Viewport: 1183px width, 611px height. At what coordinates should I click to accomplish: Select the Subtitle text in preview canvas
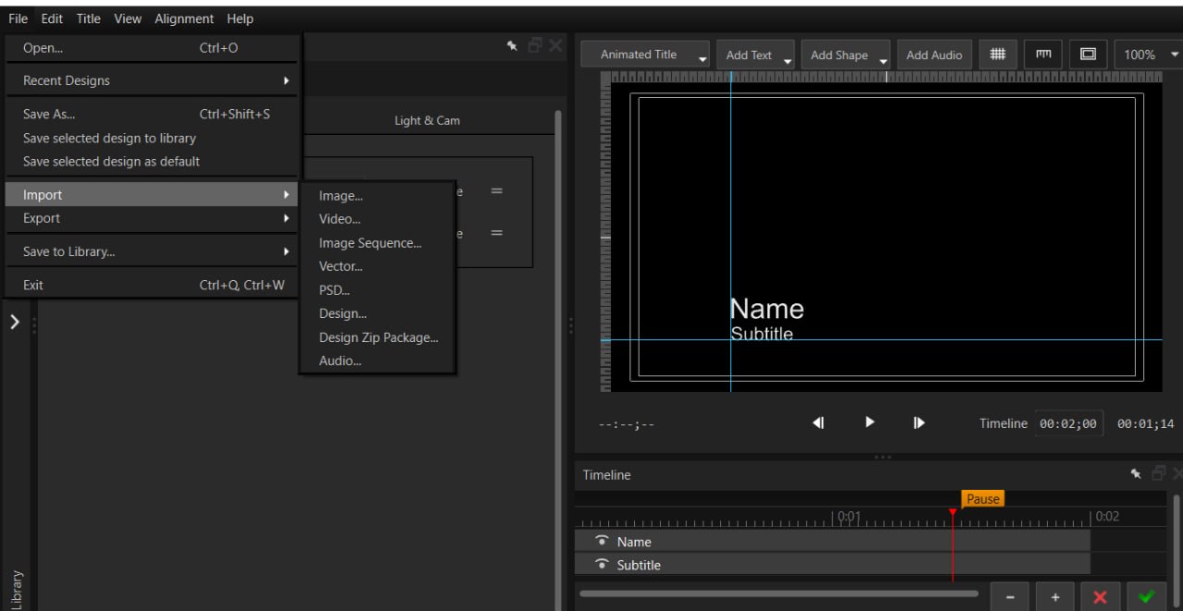pos(762,334)
